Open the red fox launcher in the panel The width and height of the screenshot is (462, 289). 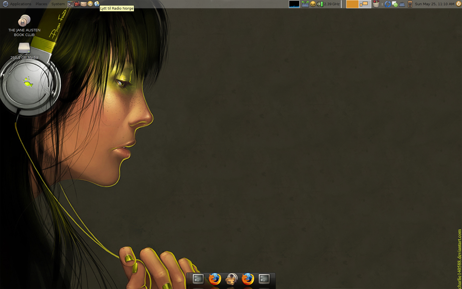tap(77, 4)
